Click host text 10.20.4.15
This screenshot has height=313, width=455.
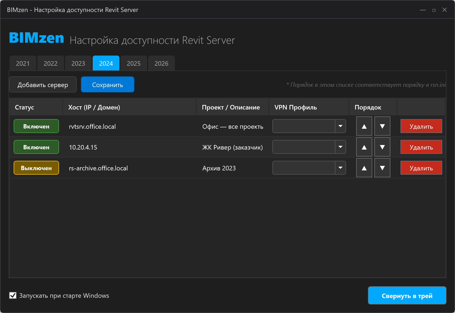tap(83, 147)
